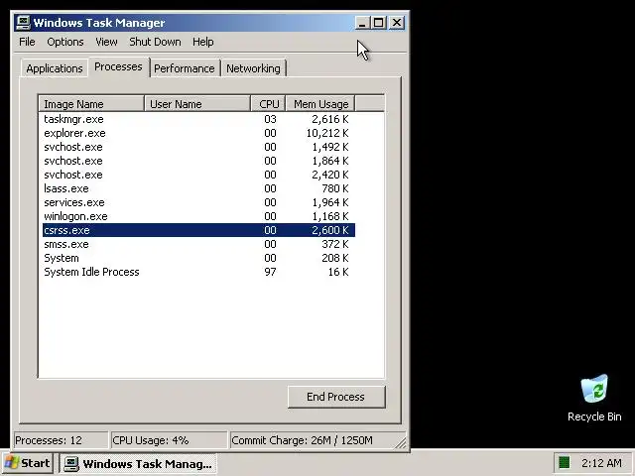Open the View menu
This screenshot has height=476, width=635.
(x=106, y=42)
